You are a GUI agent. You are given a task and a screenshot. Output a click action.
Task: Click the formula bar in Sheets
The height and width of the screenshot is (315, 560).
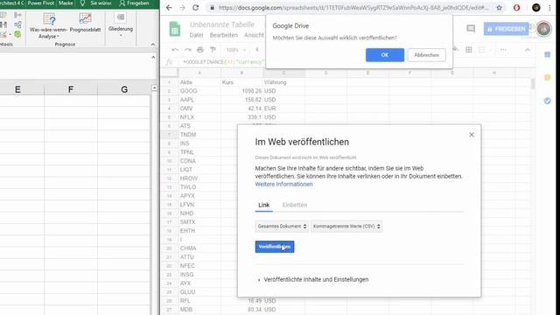223,62
